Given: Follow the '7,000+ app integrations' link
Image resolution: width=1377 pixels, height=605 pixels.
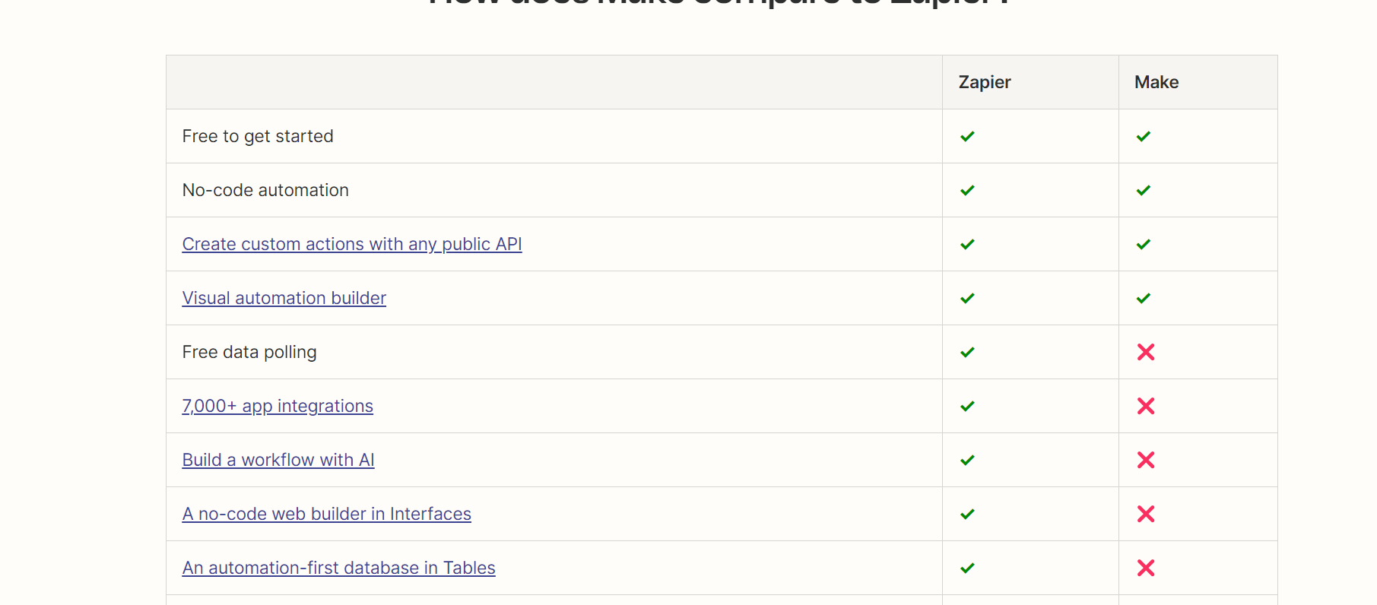Looking at the screenshot, I should pos(278,406).
